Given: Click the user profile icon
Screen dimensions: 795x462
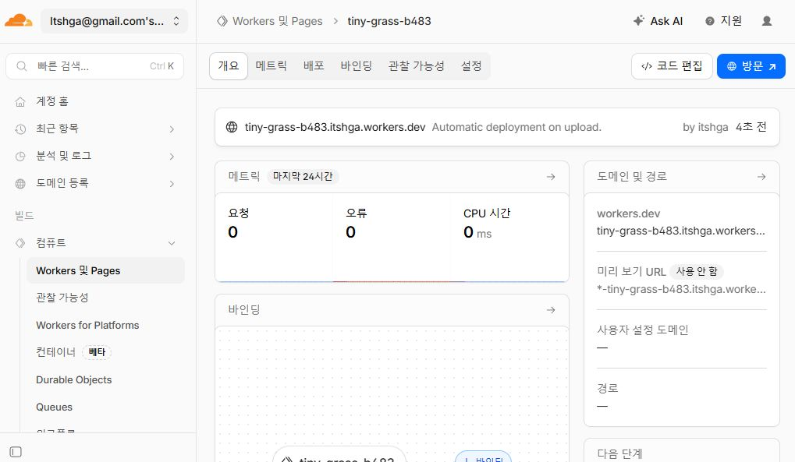Looking at the screenshot, I should (x=767, y=21).
